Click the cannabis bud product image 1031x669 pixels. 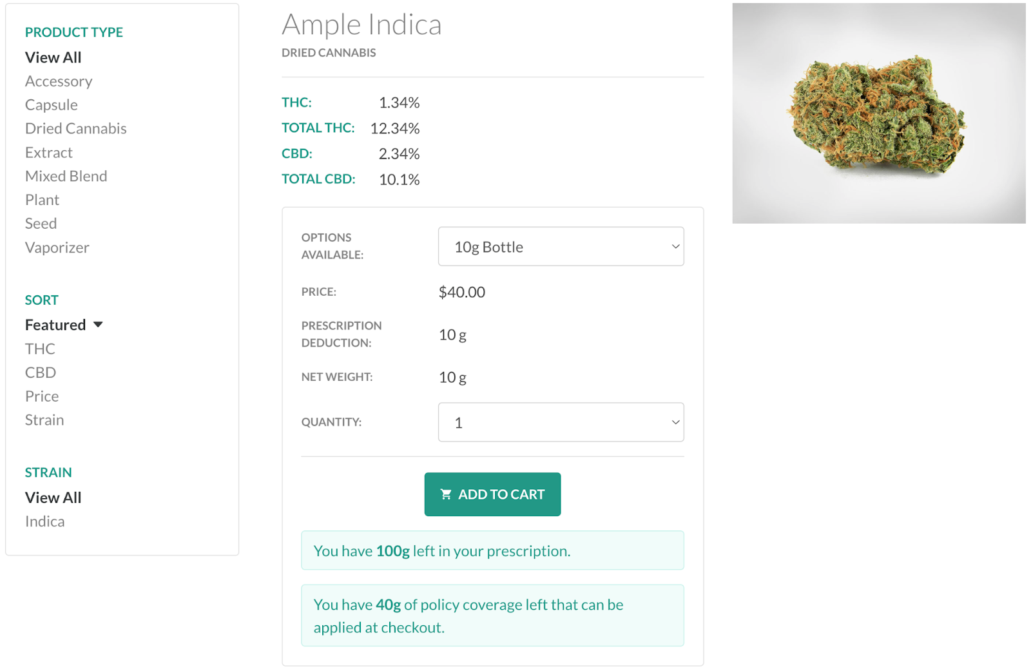point(878,113)
